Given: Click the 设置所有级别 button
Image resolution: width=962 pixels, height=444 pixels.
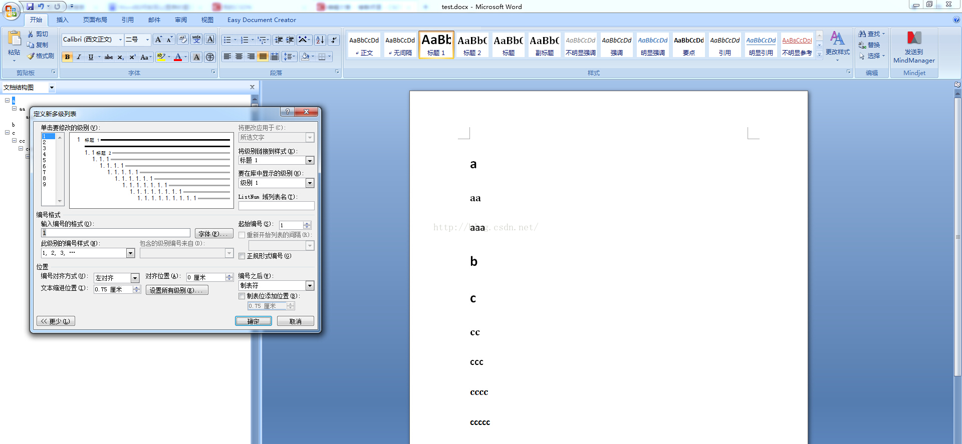Looking at the screenshot, I should tap(177, 290).
